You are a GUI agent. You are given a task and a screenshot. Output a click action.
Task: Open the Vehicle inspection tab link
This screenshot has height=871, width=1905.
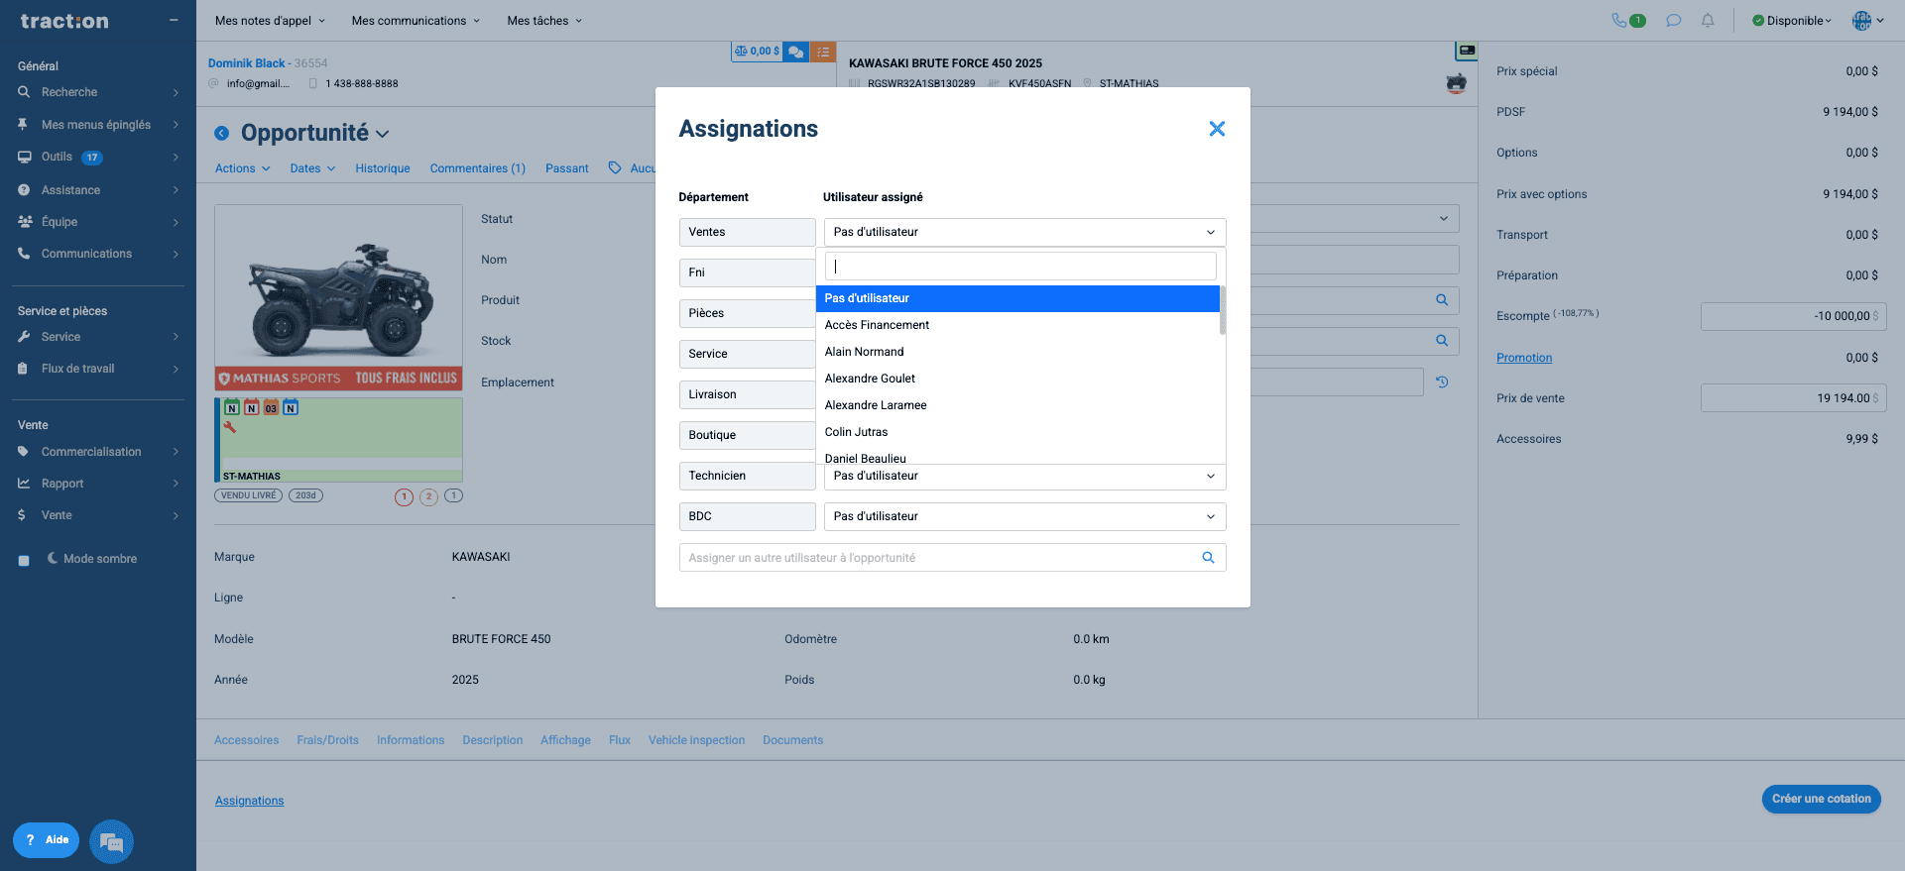(696, 740)
